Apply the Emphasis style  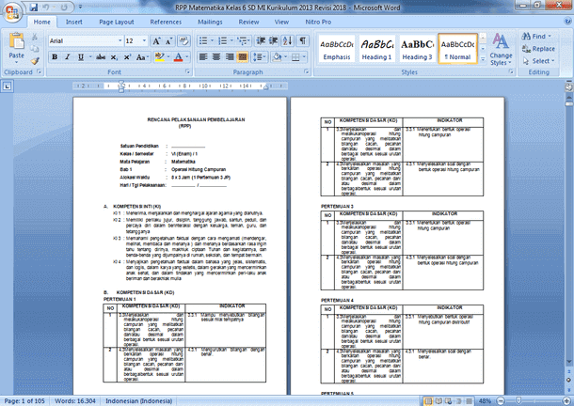(x=337, y=49)
